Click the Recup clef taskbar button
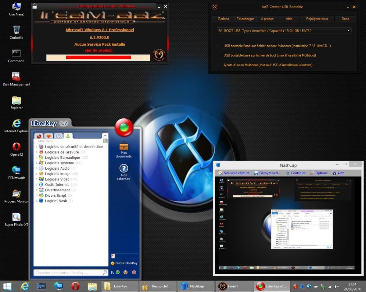 tap(158, 286)
